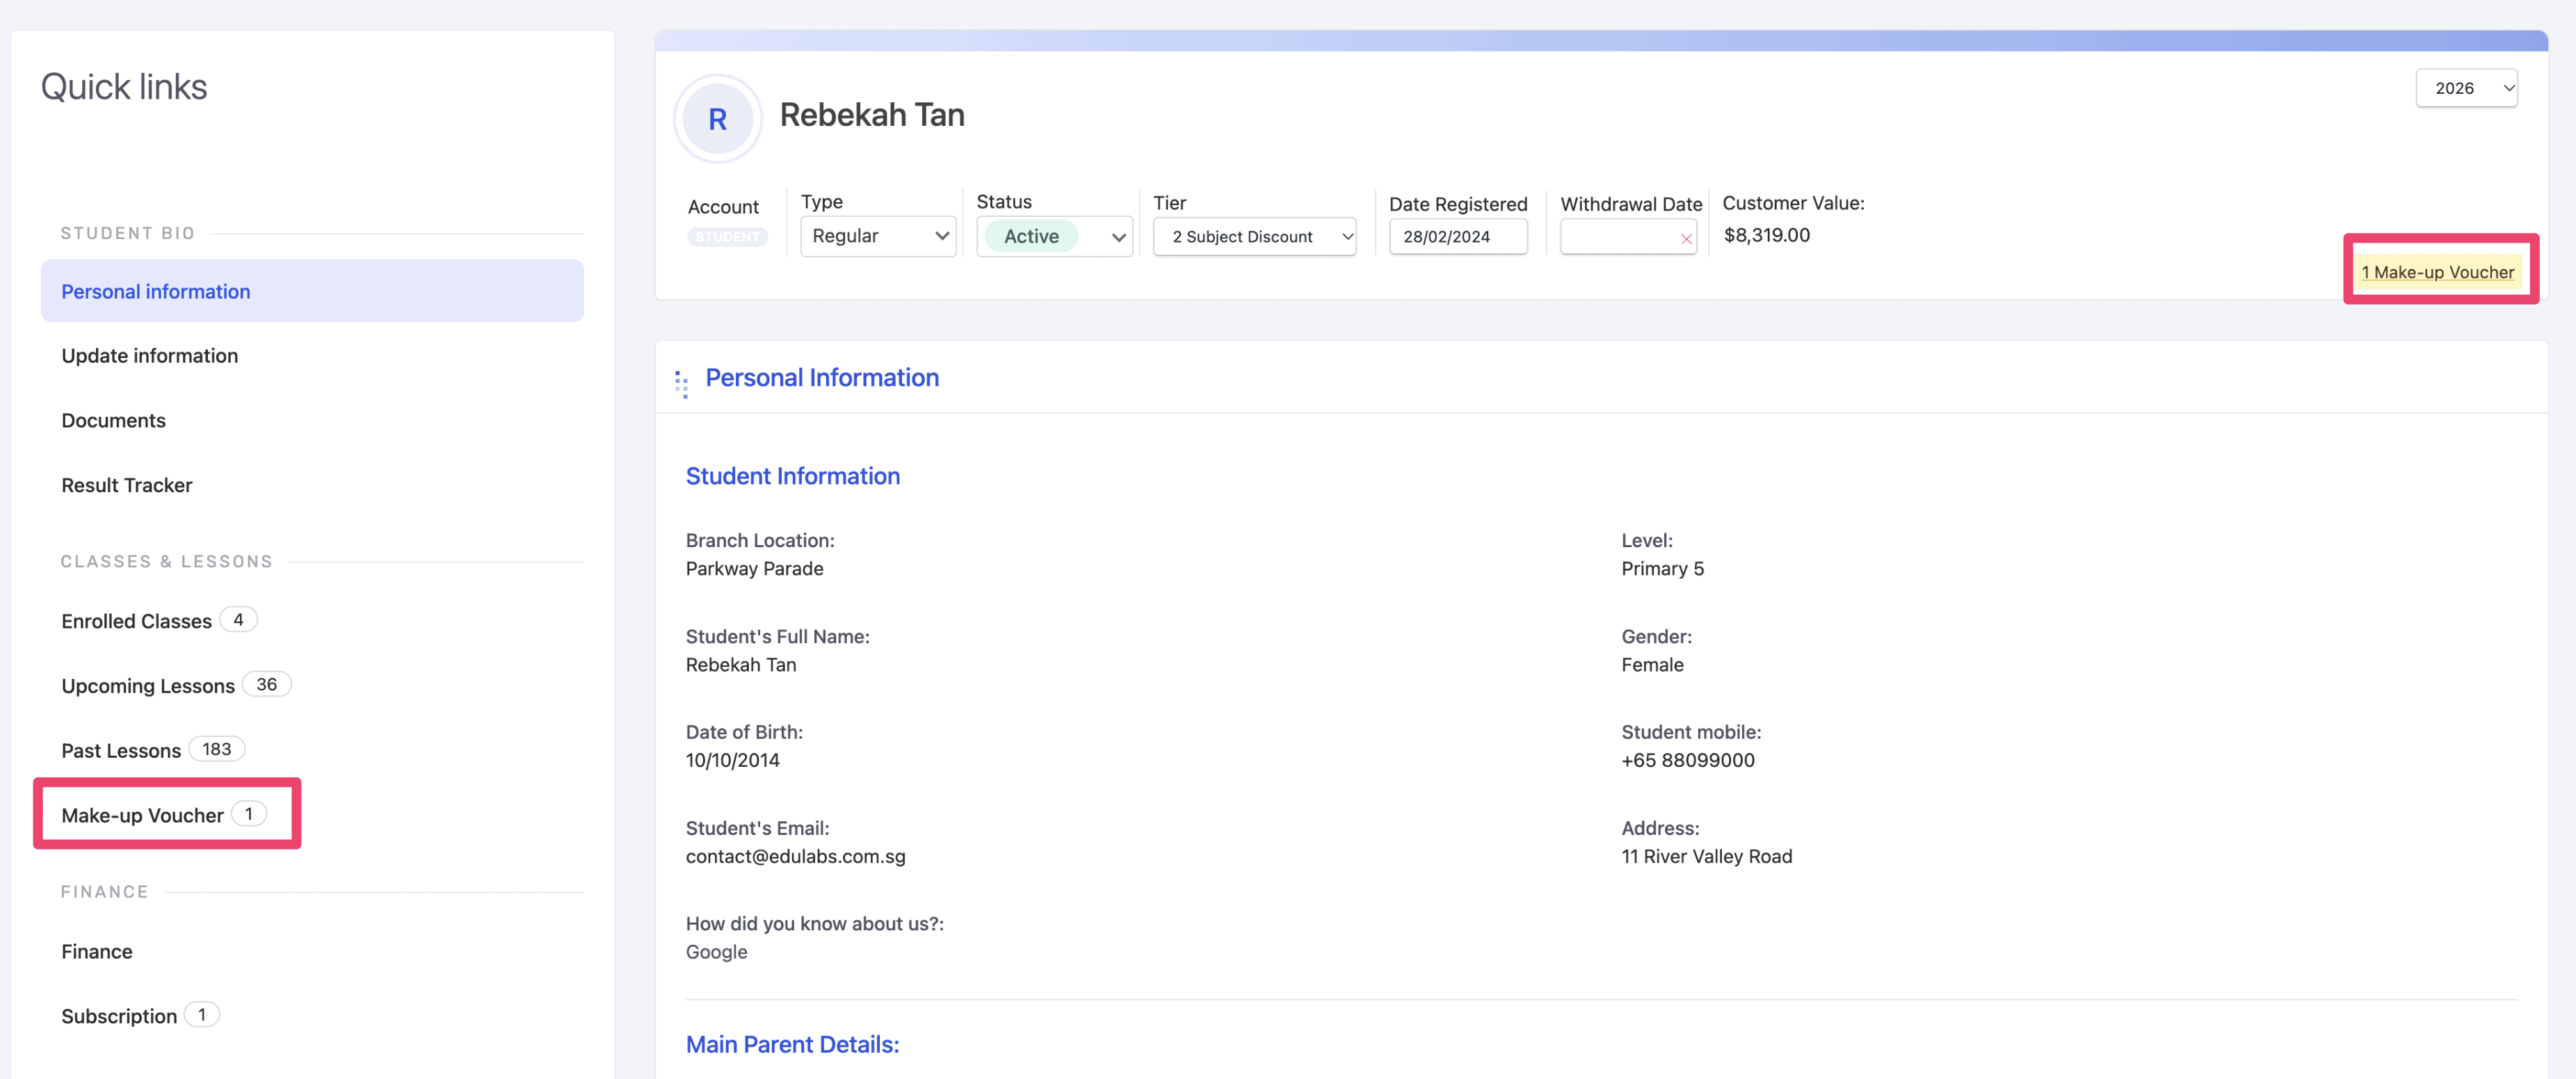The height and width of the screenshot is (1079, 2576).
Task: Click the Main Parent Details heading
Action: 792,1044
